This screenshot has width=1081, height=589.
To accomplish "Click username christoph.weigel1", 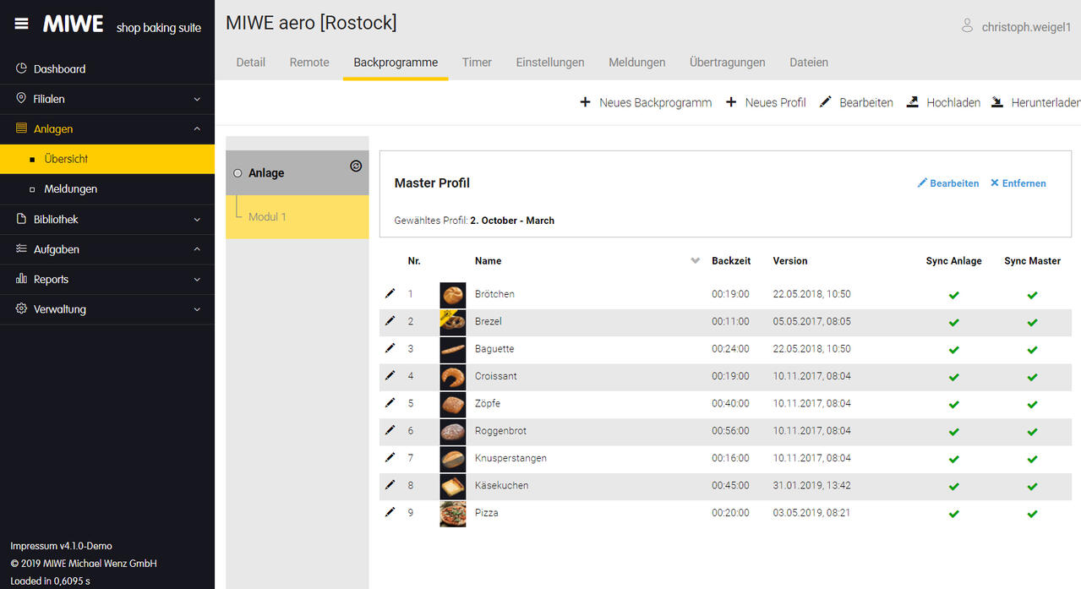I will 1026,27.
